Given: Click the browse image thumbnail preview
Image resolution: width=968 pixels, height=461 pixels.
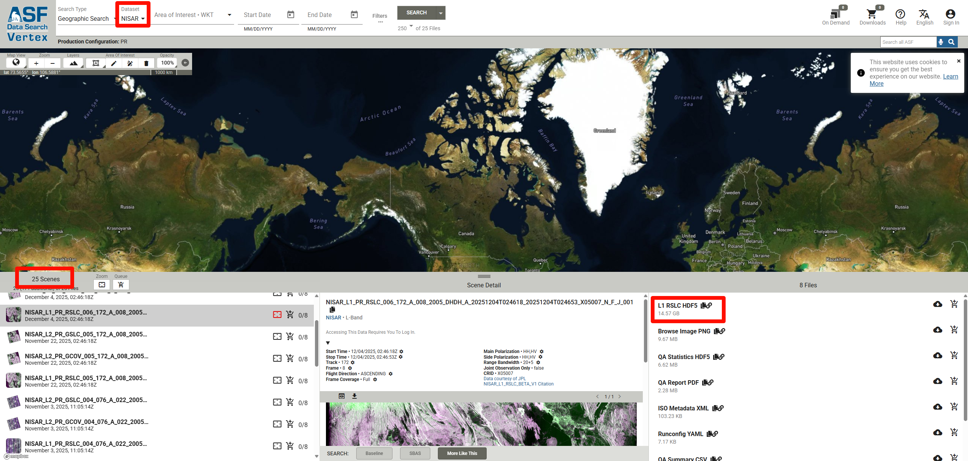Looking at the screenshot, I should point(481,424).
